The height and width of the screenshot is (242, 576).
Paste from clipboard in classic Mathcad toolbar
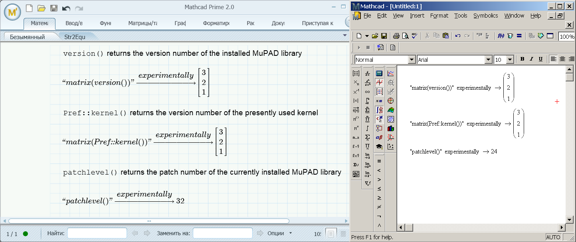(x=445, y=36)
